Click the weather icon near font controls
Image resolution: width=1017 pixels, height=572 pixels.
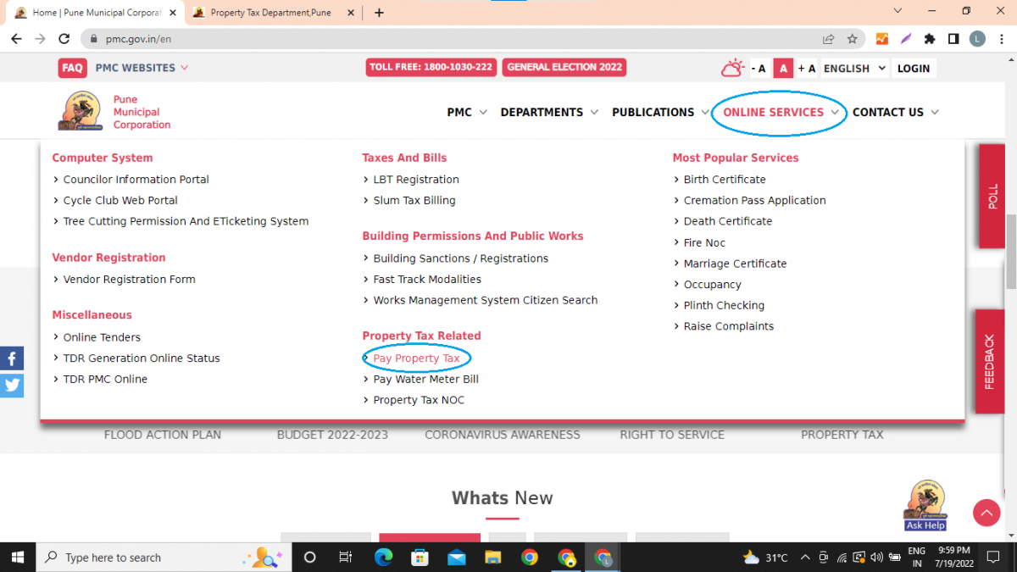(732, 68)
